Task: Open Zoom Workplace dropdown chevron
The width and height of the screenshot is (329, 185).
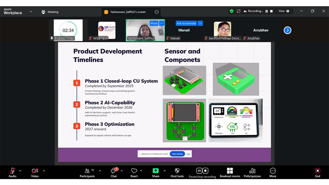Action: click(31, 12)
